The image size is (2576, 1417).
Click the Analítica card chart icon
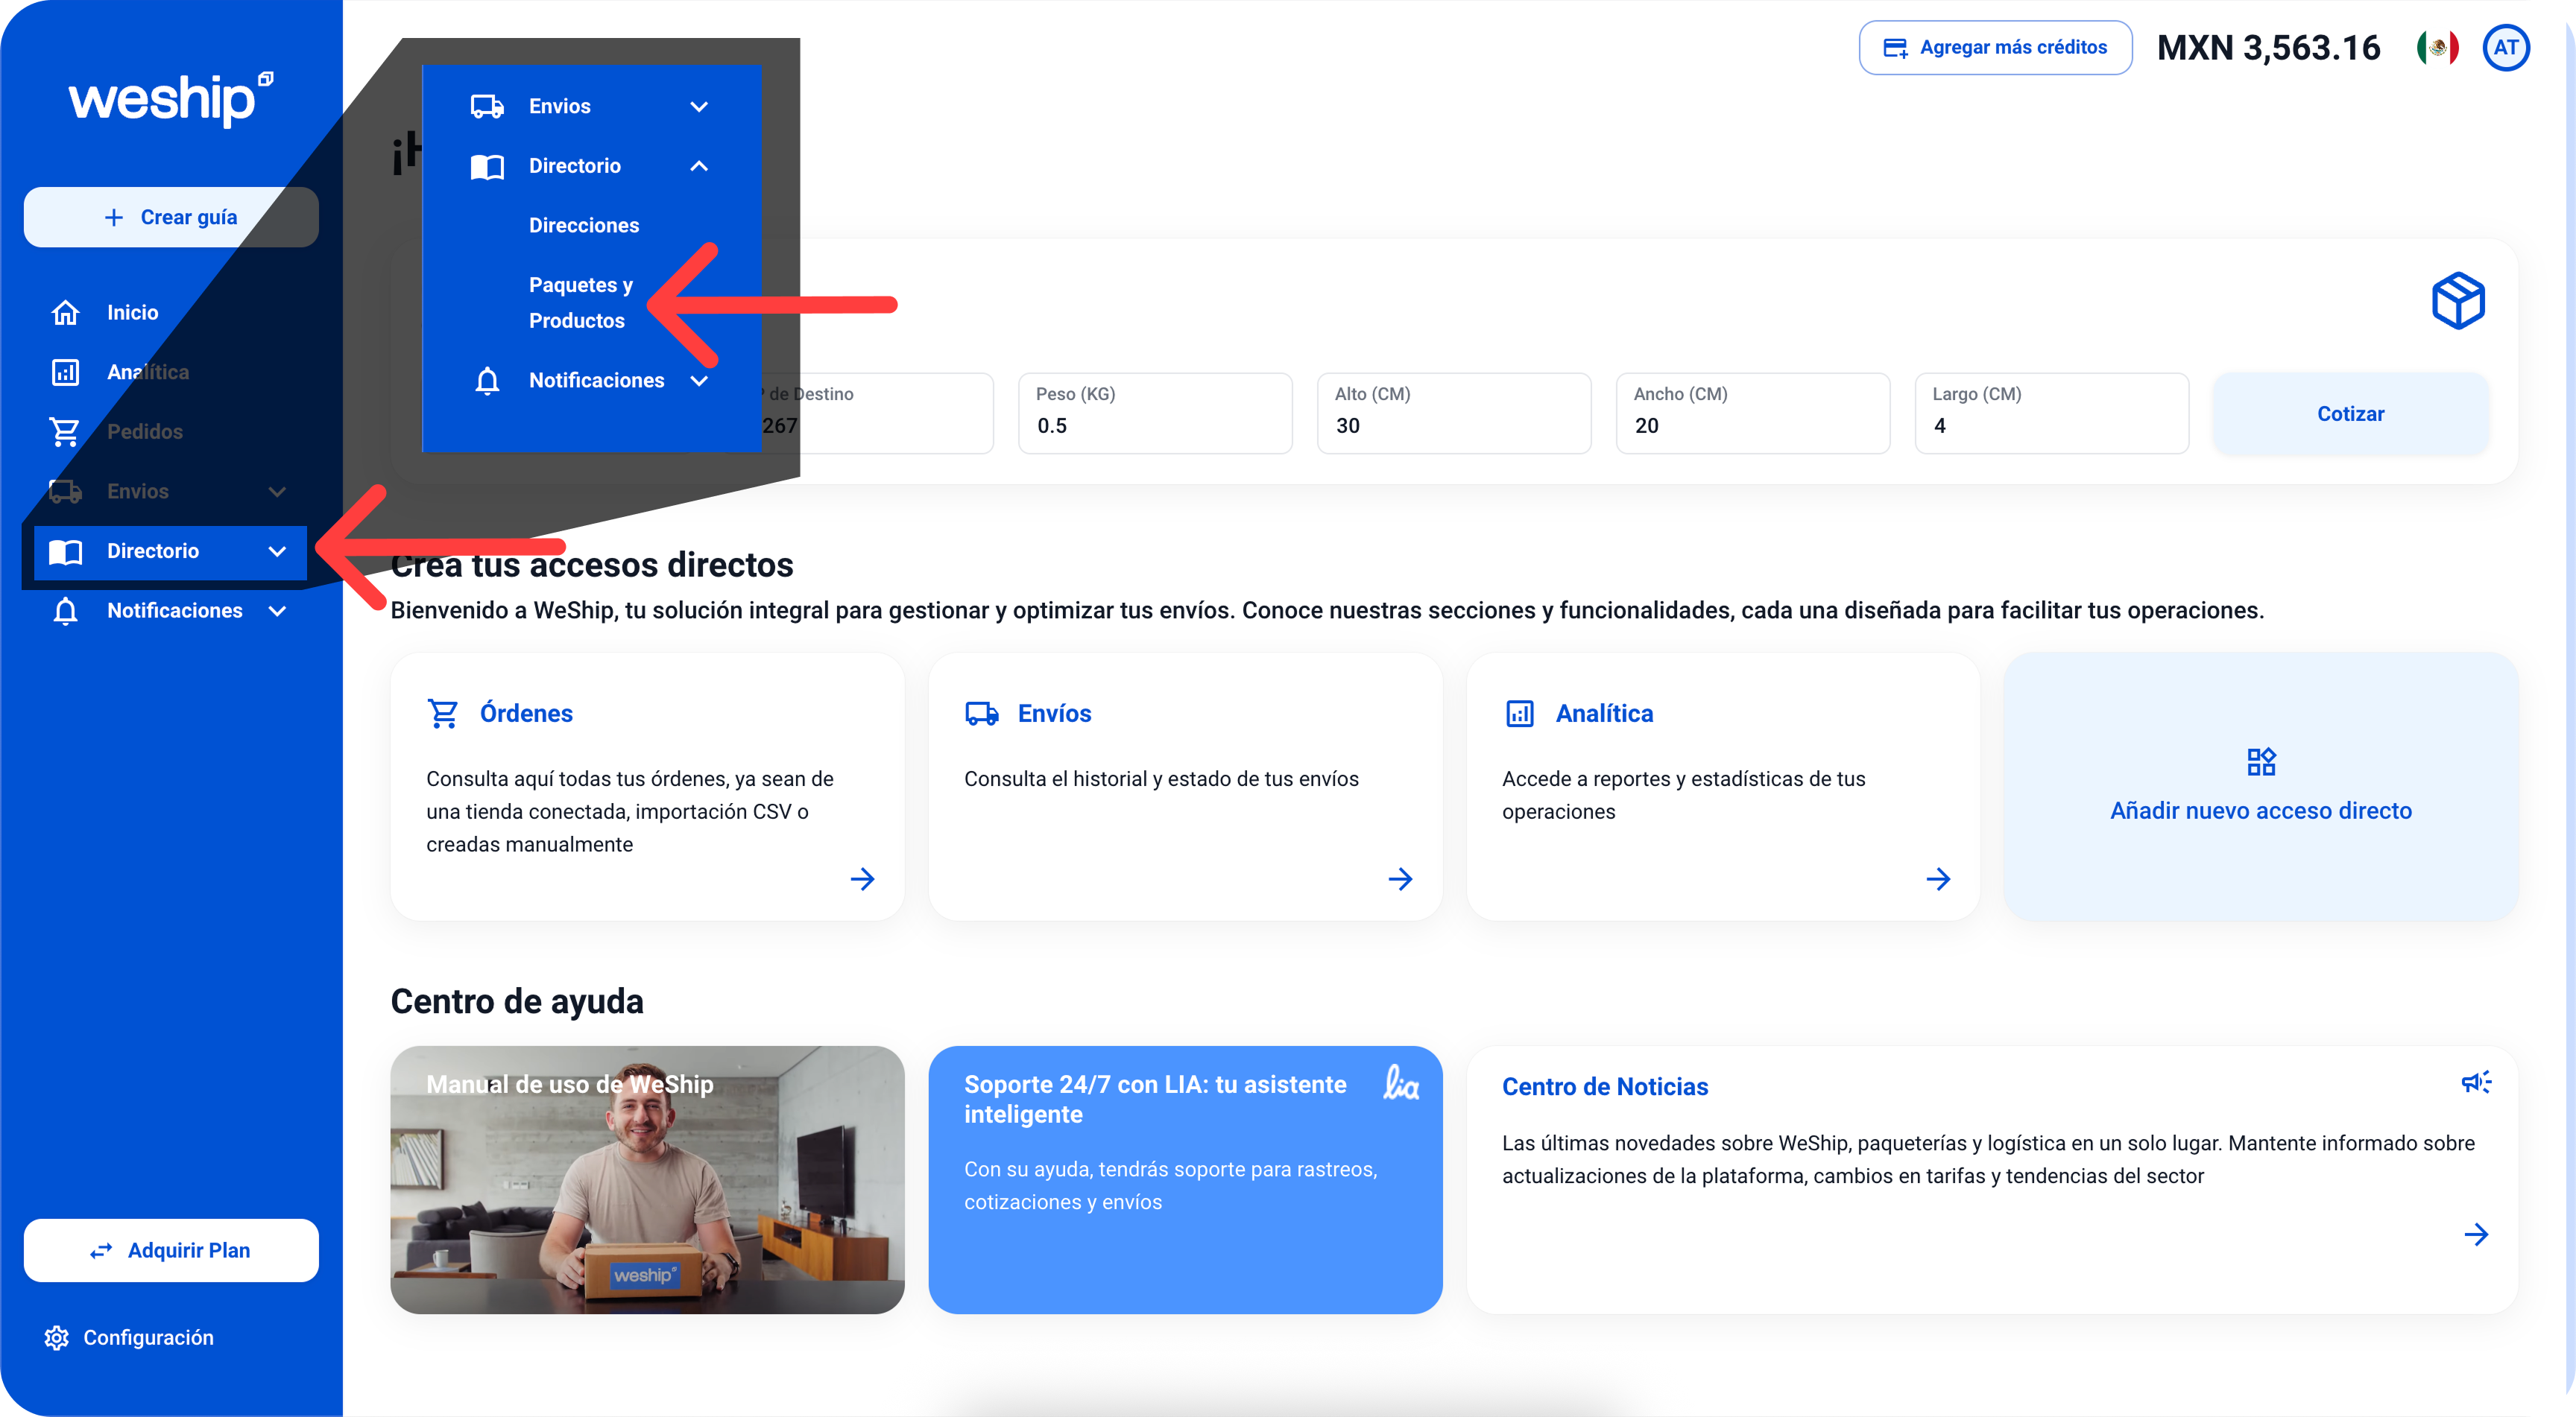1519,714
